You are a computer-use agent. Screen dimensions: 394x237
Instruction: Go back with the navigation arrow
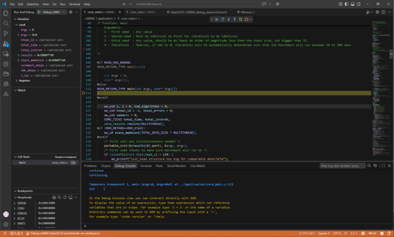coord(124,4)
